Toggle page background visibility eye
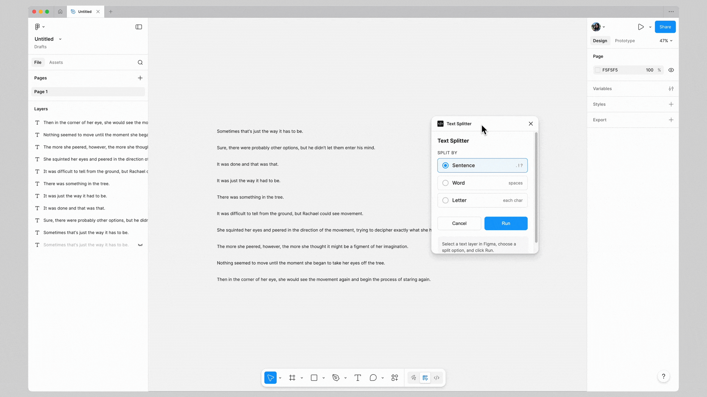 tap(671, 70)
